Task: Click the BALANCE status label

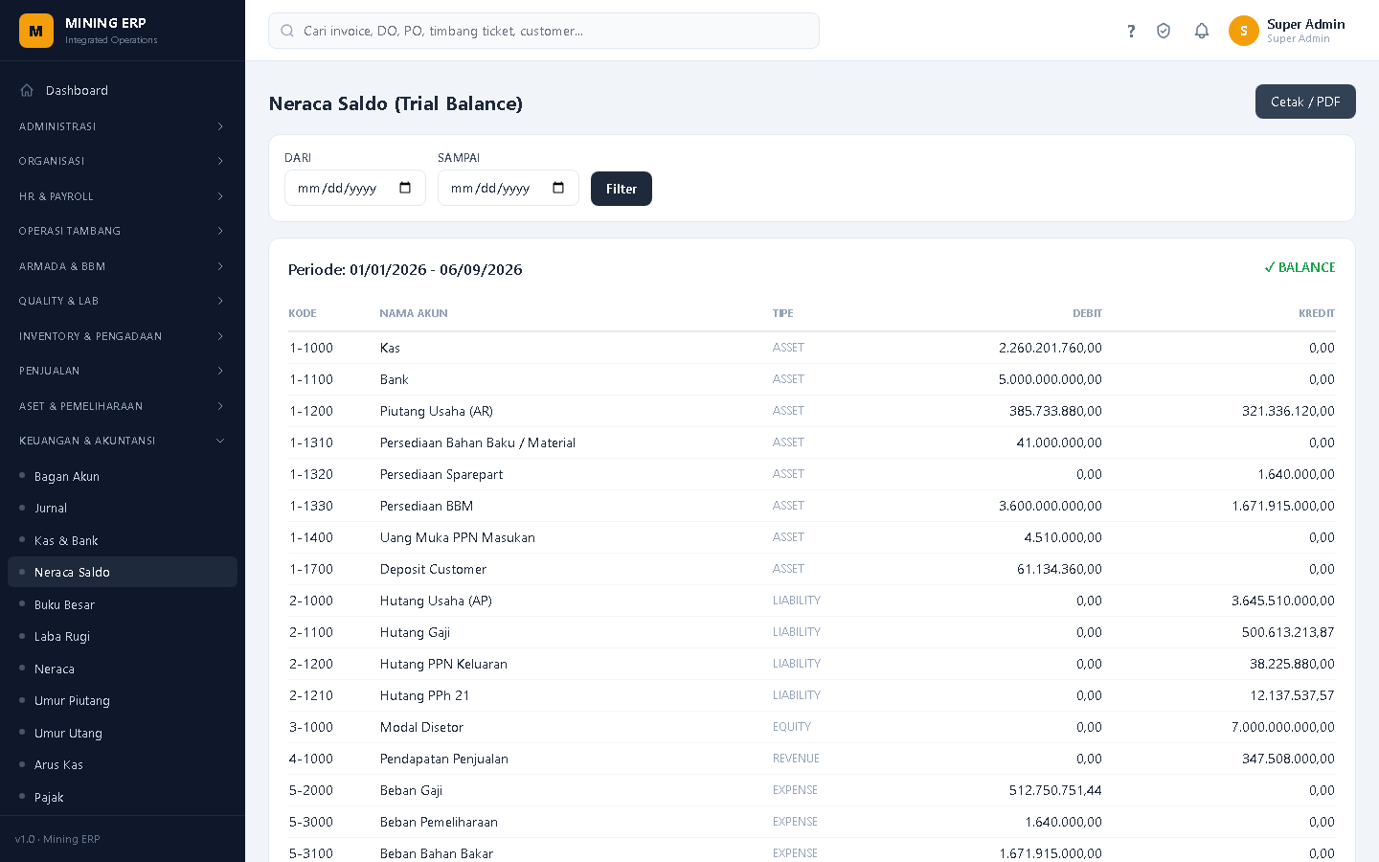Action: tap(1300, 267)
